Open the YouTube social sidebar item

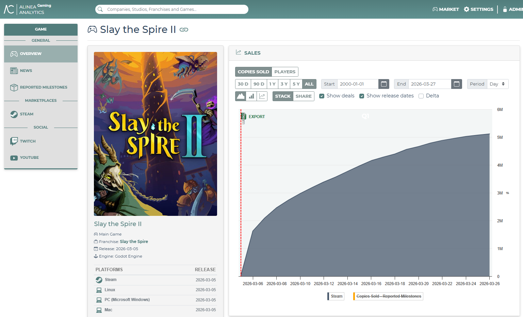coord(41,157)
